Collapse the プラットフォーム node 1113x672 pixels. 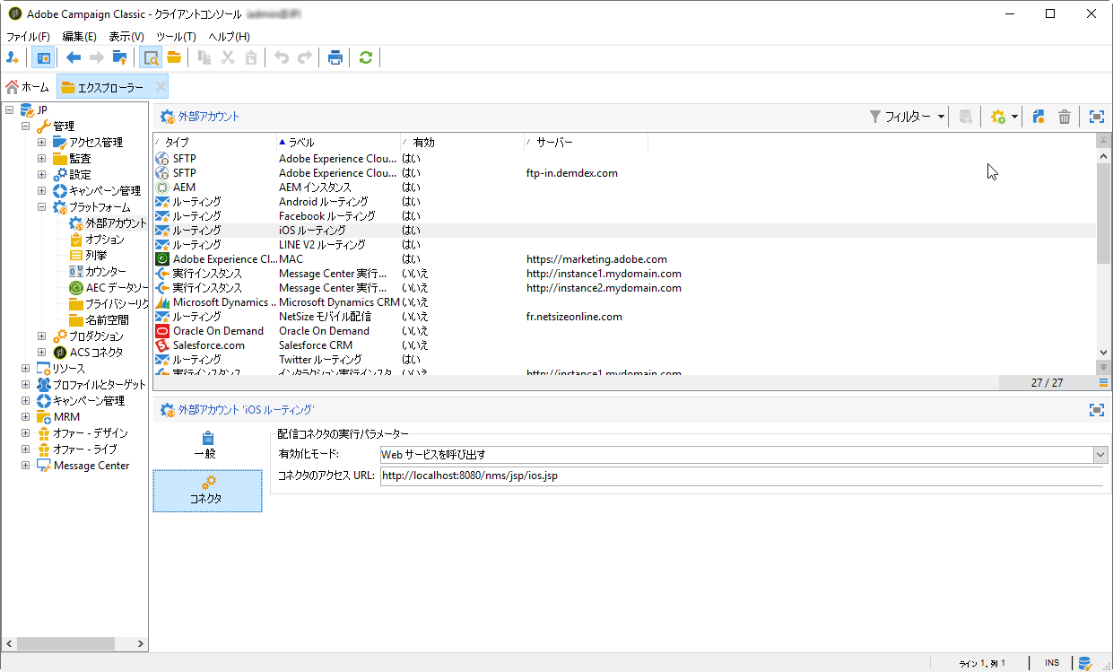point(41,207)
